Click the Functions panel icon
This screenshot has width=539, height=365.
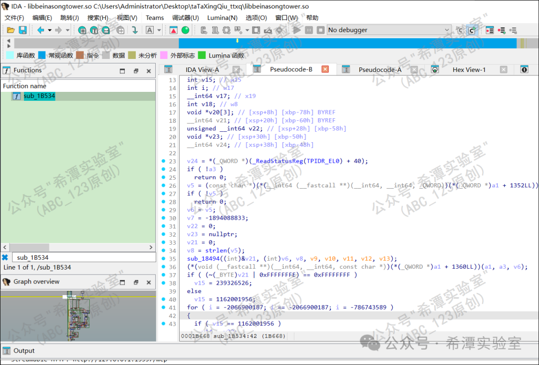tap(7, 70)
